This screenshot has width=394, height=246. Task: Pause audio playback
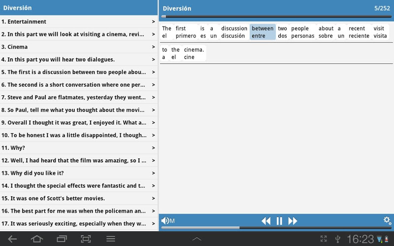coord(279,221)
